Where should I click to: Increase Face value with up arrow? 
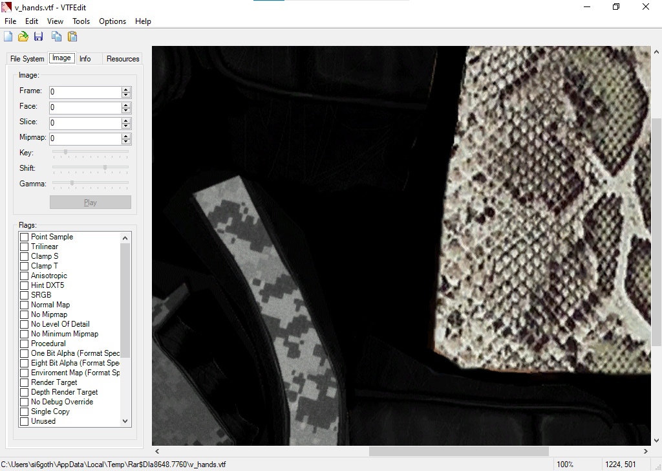click(x=126, y=105)
